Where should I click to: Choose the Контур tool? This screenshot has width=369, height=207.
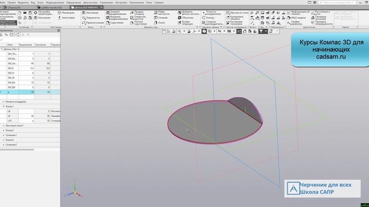[x=208, y=18]
